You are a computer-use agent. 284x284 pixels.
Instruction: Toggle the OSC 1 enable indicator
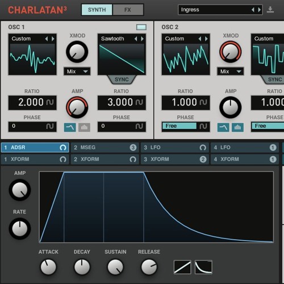tap(141, 27)
